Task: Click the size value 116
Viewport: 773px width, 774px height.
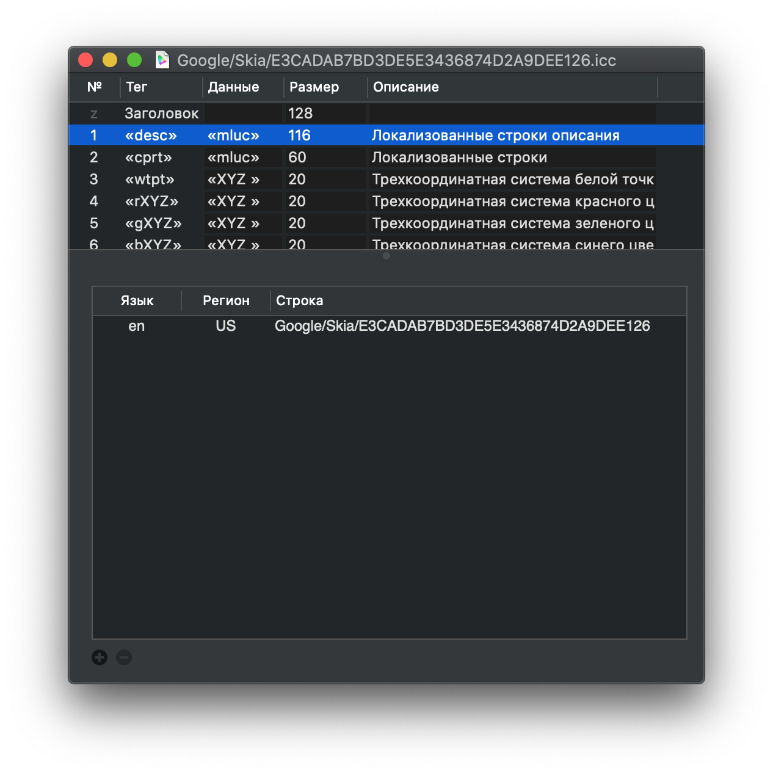Action: click(299, 136)
